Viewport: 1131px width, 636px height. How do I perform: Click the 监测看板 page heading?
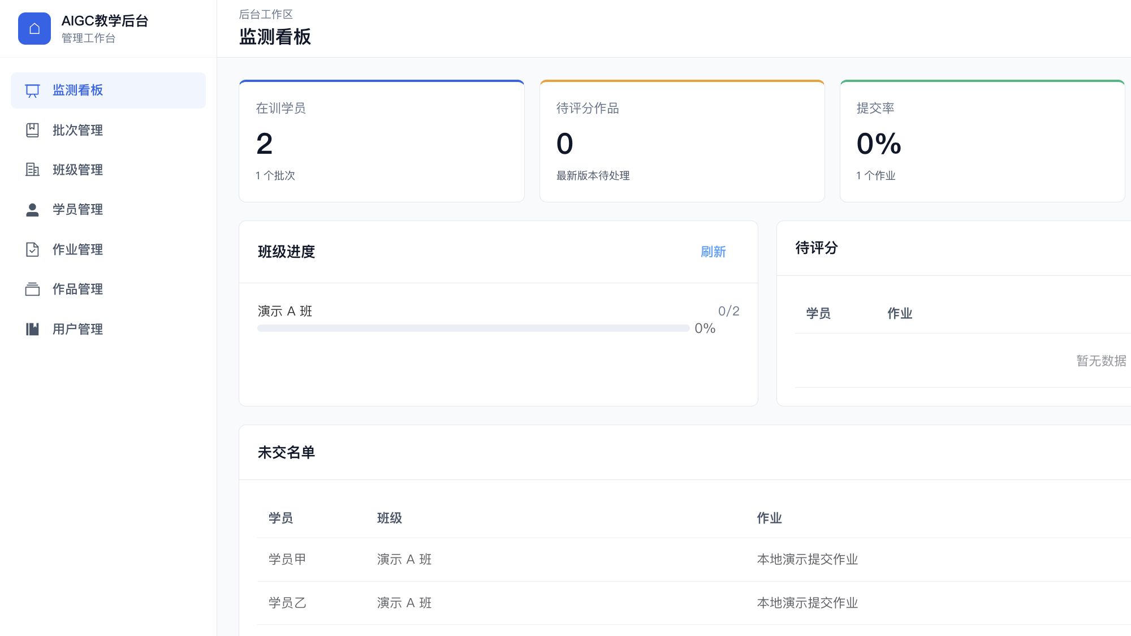coord(275,37)
